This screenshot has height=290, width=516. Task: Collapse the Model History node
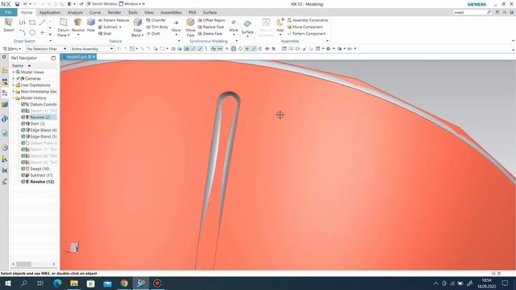pos(14,98)
